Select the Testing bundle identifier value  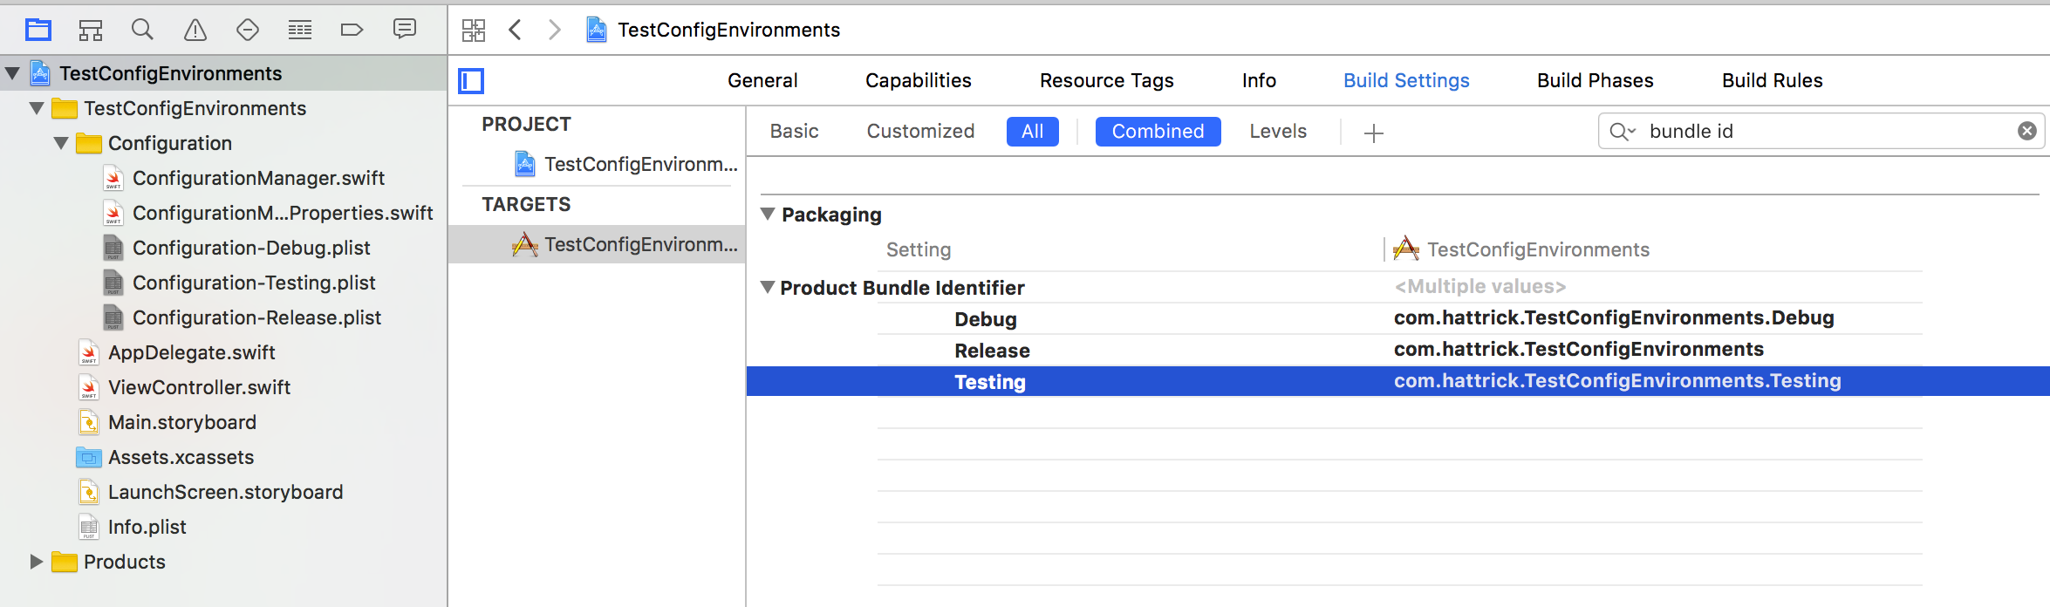pos(1617,380)
